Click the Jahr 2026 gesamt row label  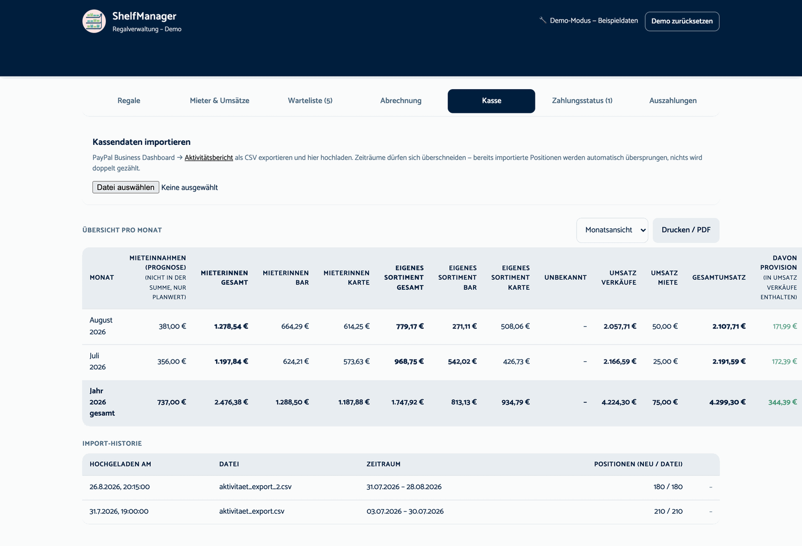[102, 402]
